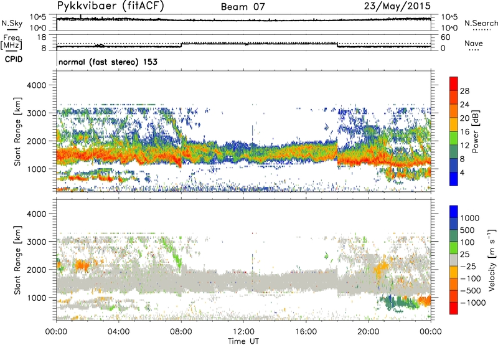The height and width of the screenshot is (345, 498).
Task: Select the "N.Search" legend label
Action: (x=481, y=23)
